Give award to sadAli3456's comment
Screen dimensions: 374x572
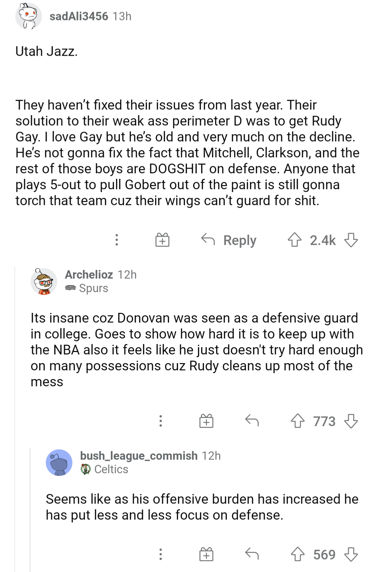162,240
